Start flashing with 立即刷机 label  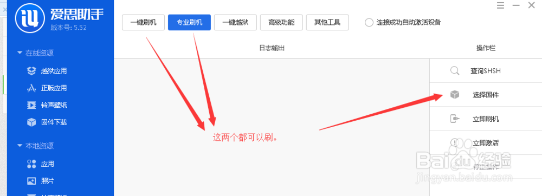[x=486, y=119]
